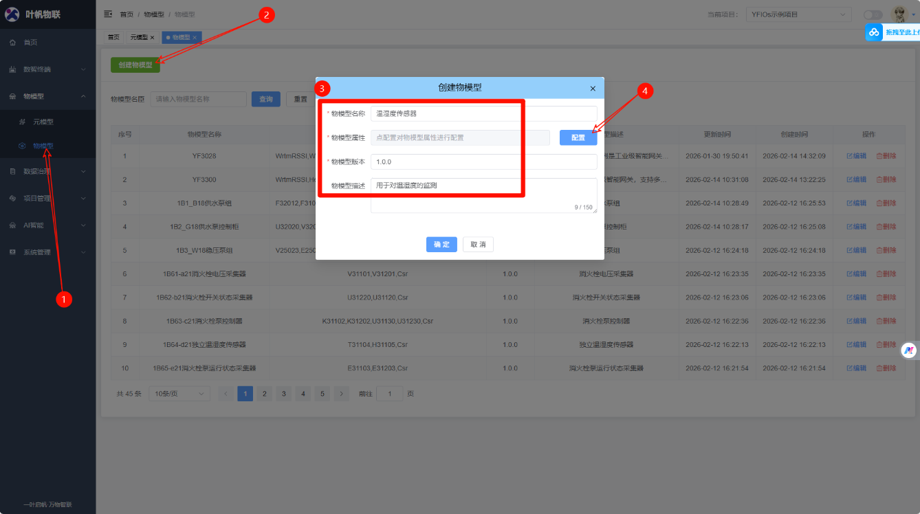Switch to the 首页 tab

113,37
